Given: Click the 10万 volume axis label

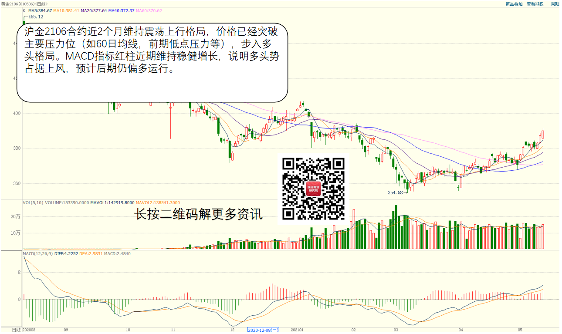Looking at the screenshot, I should 16,233.
